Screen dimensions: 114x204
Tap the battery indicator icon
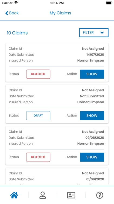point(109,3)
